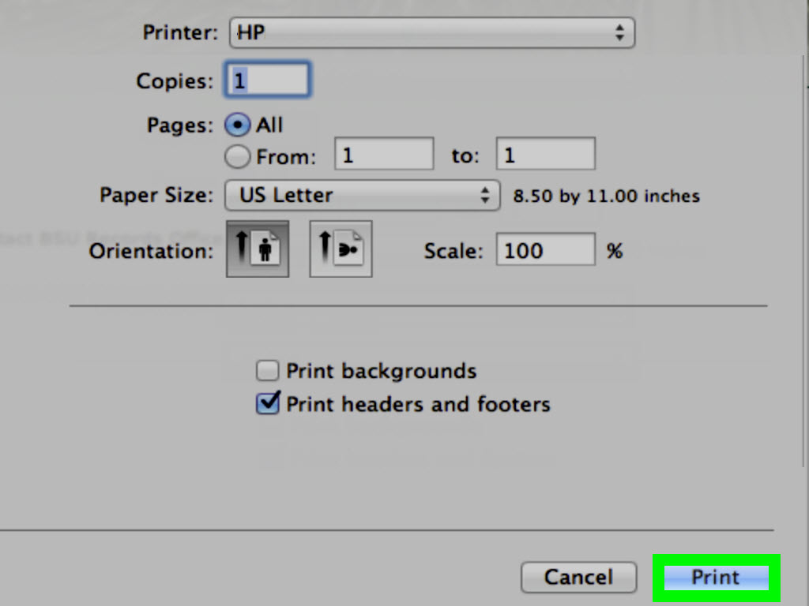Click the 'Paper Size:' label
The image size is (809, 606).
click(x=156, y=196)
